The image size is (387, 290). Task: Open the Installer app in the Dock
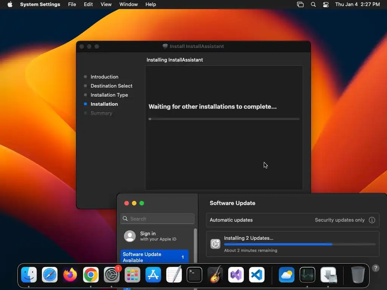328,275
